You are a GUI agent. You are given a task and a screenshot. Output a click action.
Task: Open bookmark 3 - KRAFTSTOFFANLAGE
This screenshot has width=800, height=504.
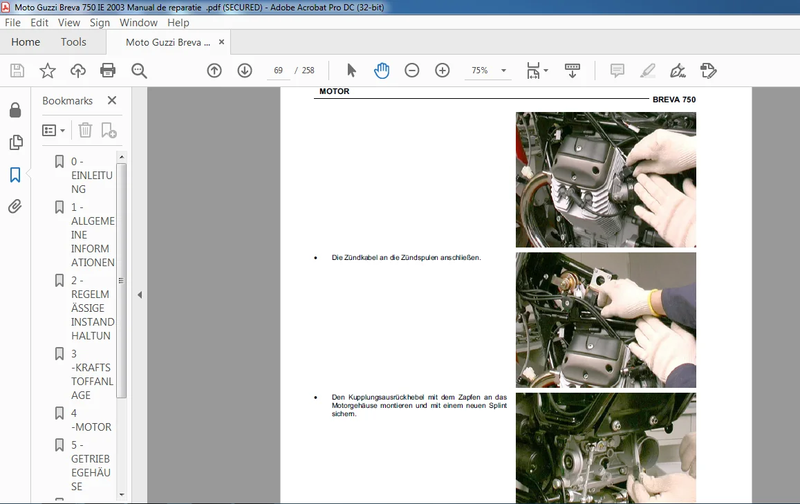92,374
